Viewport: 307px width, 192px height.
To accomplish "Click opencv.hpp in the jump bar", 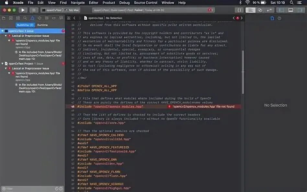I will pyautogui.click(x=94, y=18).
